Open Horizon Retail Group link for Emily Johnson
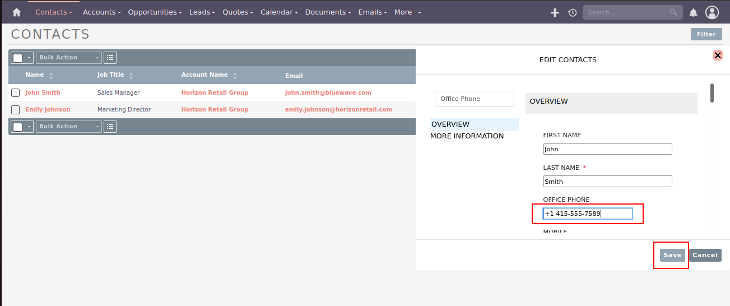 (215, 109)
